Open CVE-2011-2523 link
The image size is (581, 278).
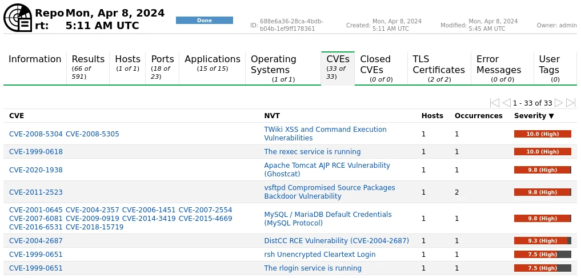pos(36,192)
